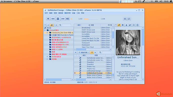This screenshot has height=97, width=173.
Task: Open the 工具 menu
Action: point(78,13)
